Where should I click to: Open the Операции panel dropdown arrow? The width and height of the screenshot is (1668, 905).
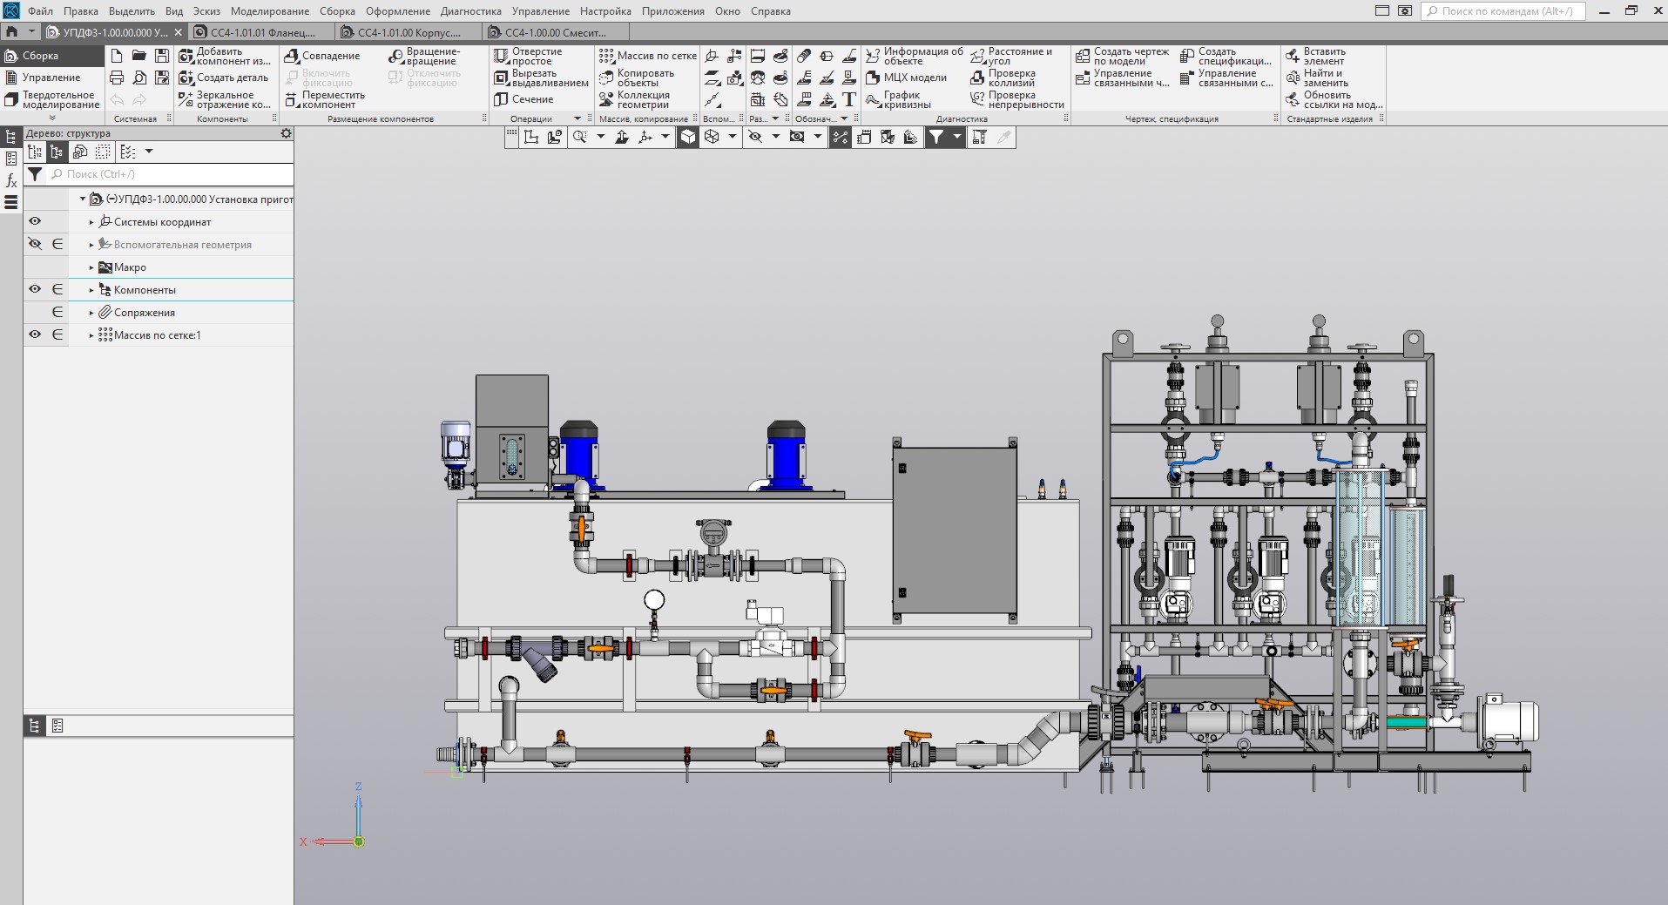pos(577,119)
